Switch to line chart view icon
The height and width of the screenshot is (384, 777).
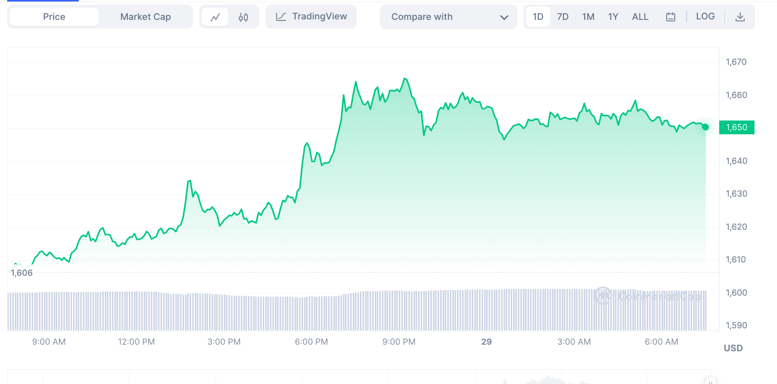click(215, 17)
